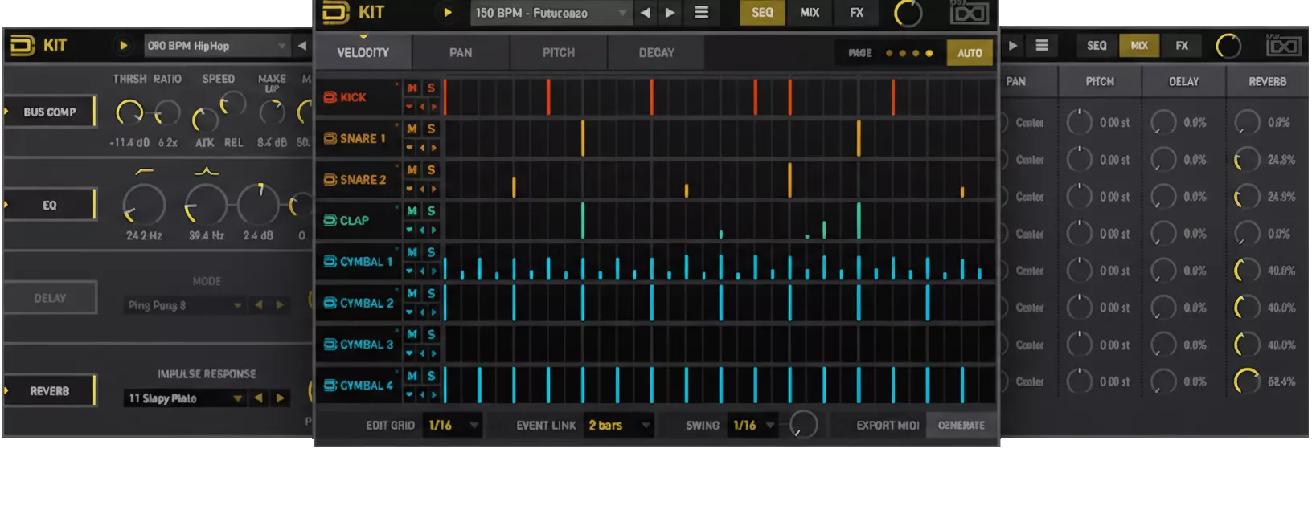Viewport: 1312px width, 514px height.
Task: Click BUS COMP button in left FX window
Action: pyautogui.click(x=50, y=112)
